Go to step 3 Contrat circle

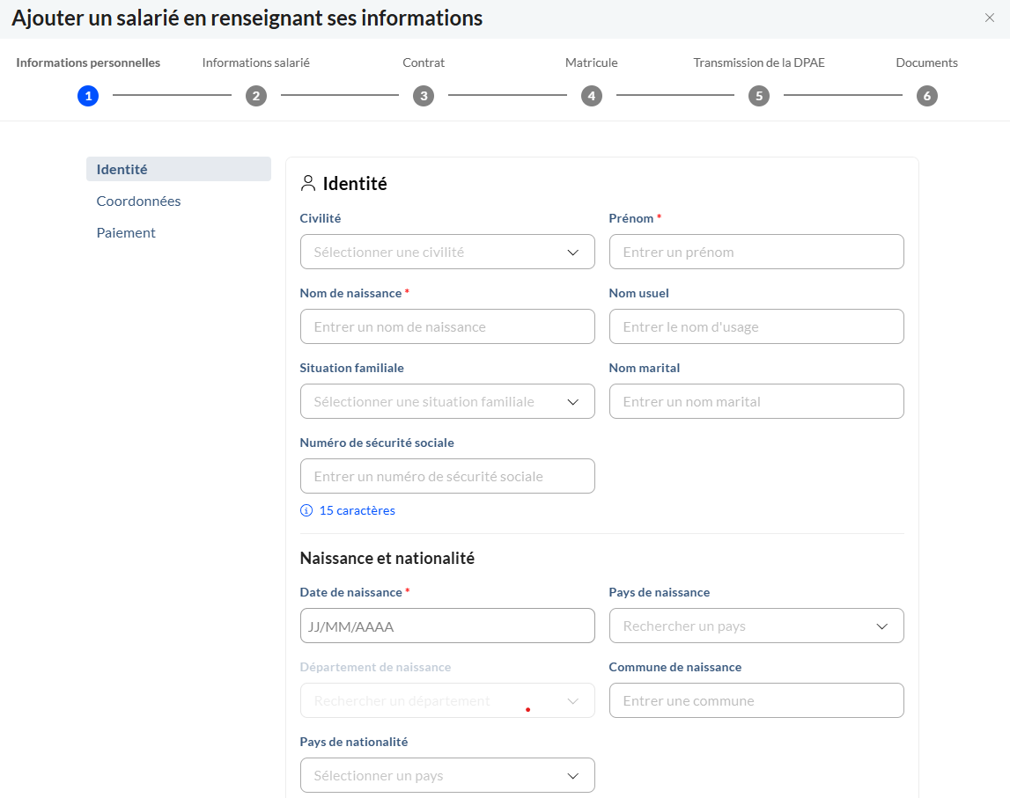pos(424,96)
